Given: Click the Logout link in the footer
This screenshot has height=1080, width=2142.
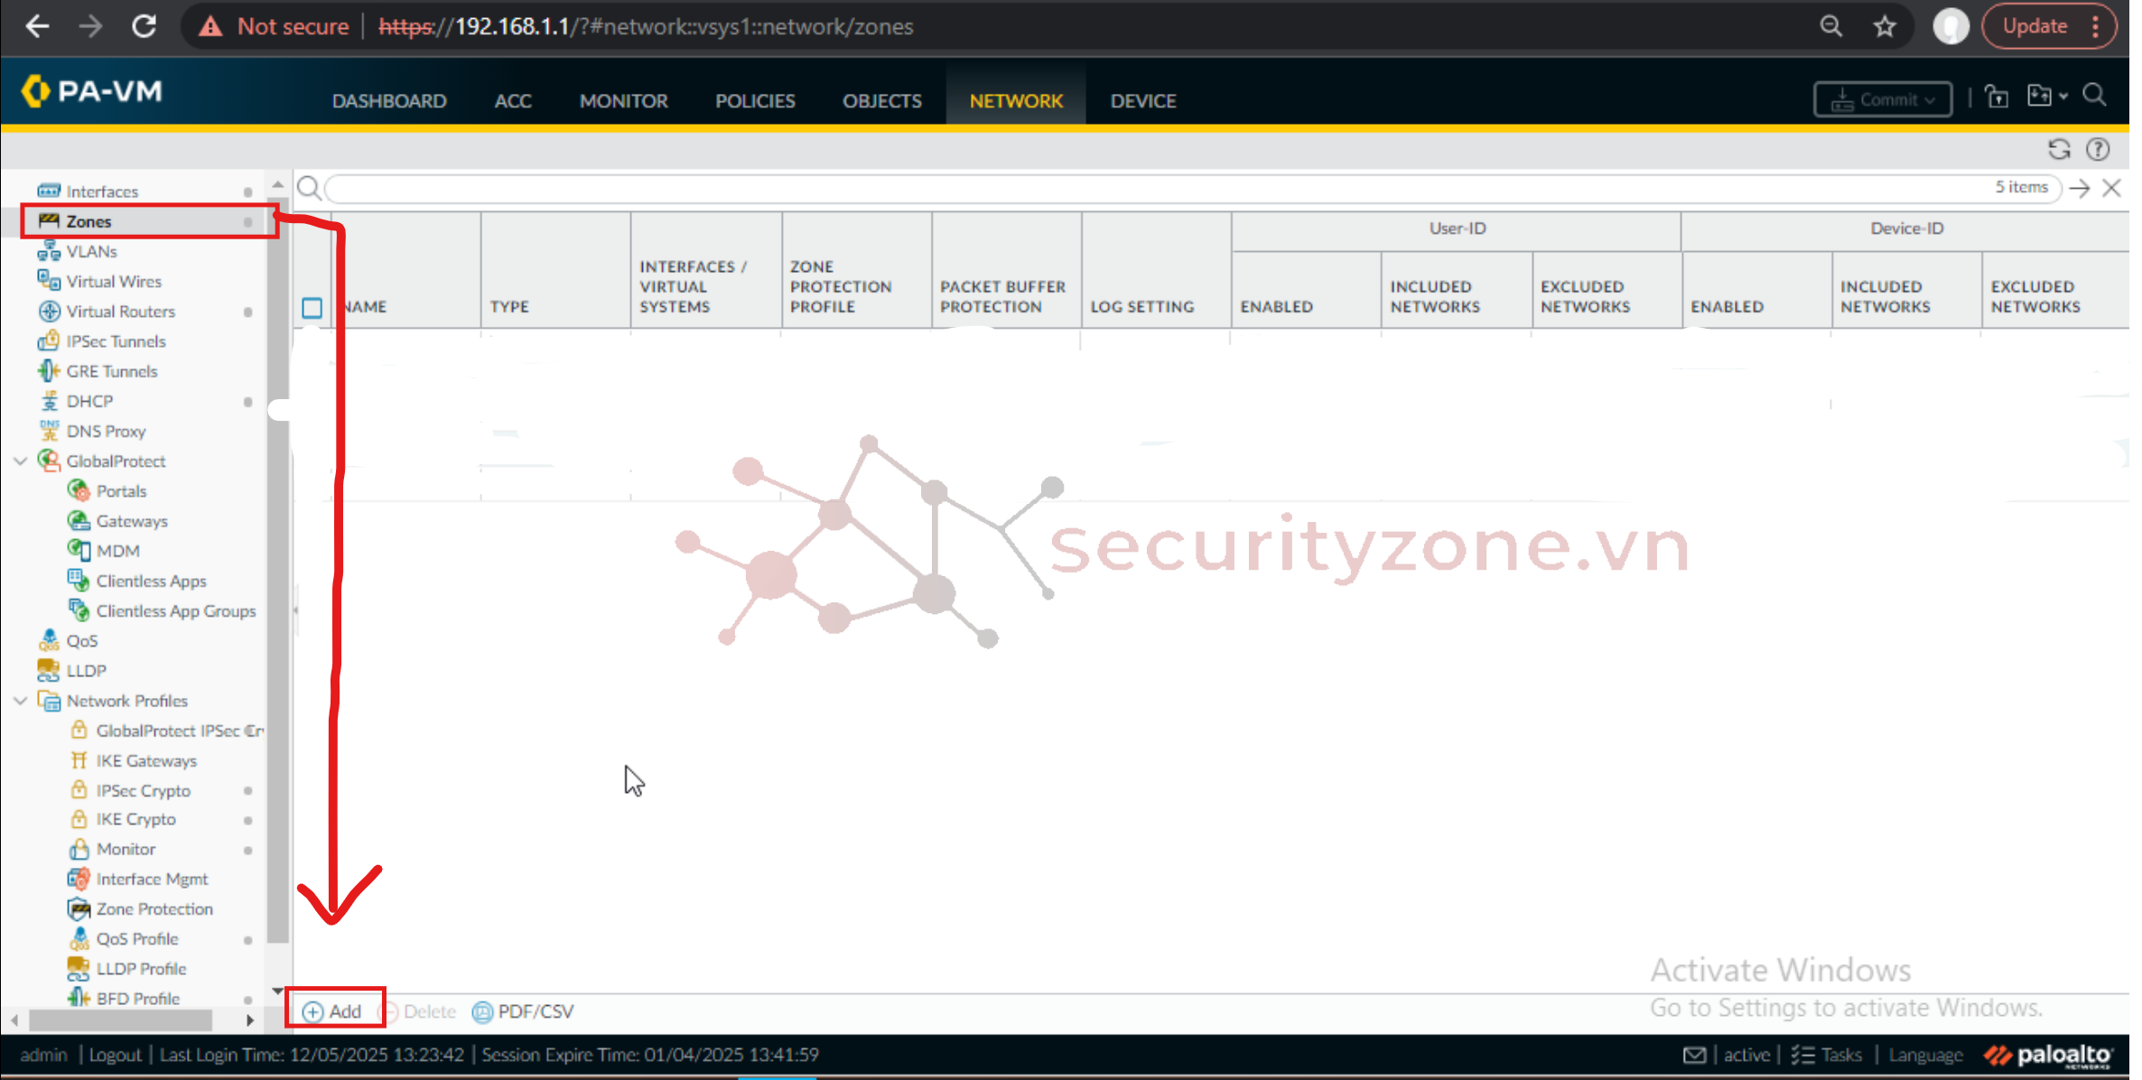Looking at the screenshot, I should click(x=115, y=1055).
